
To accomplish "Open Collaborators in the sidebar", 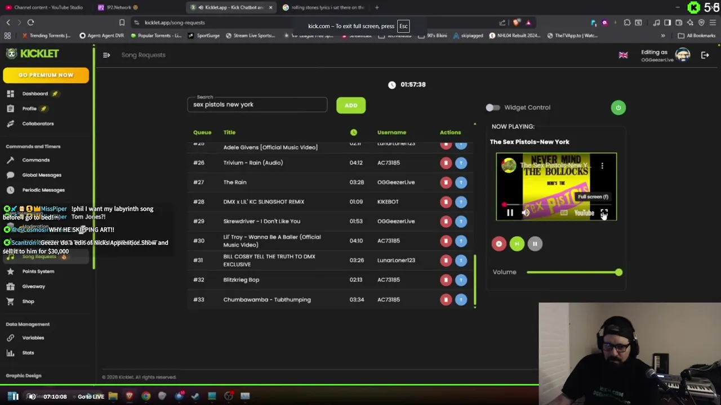I will (38, 124).
